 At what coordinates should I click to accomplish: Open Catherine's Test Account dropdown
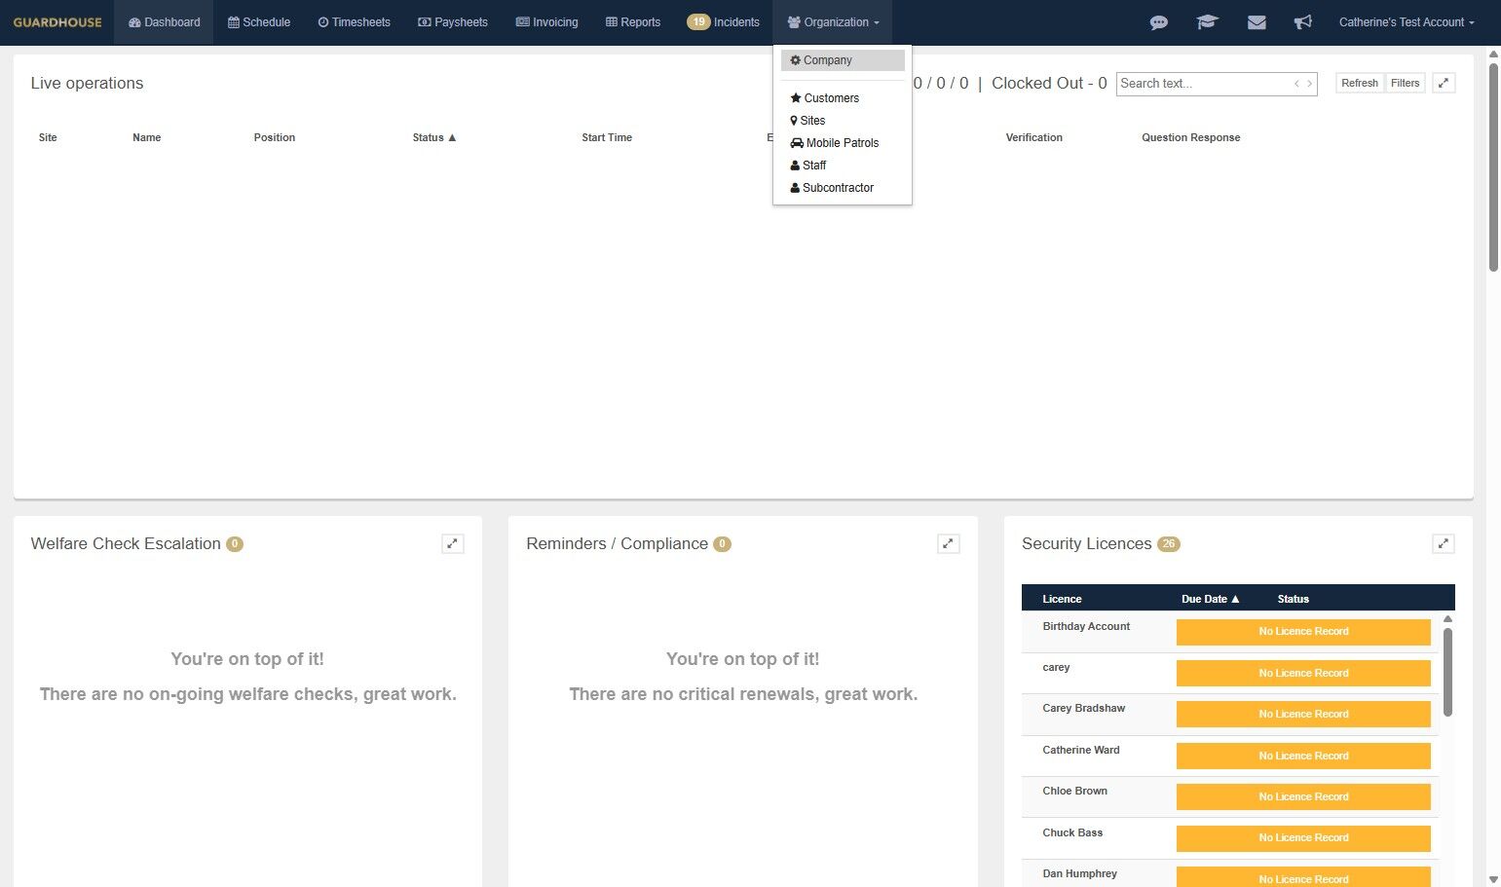pyautogui.click(x=1406, y=22)
